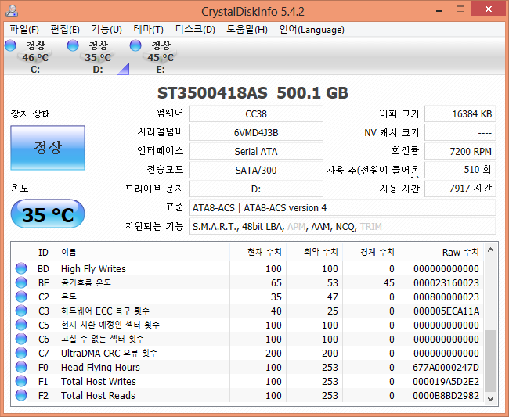Click the firmware field showing CC38
Viewport: 509px width, 417px height.
coord(256,113)
